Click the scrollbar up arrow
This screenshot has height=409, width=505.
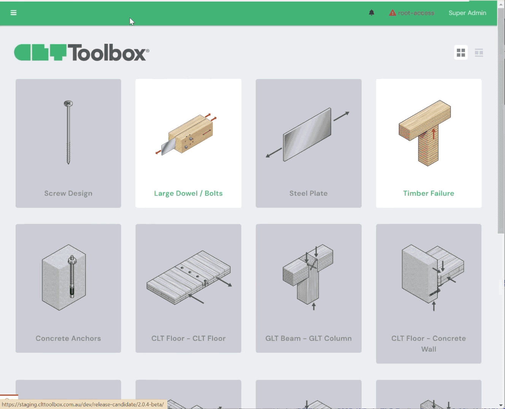(x=501, y=4)
